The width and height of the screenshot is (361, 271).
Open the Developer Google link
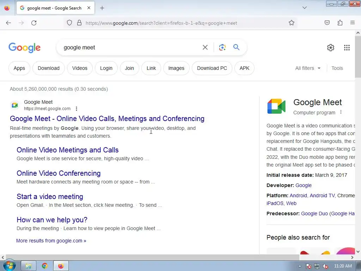click(304, 185)
